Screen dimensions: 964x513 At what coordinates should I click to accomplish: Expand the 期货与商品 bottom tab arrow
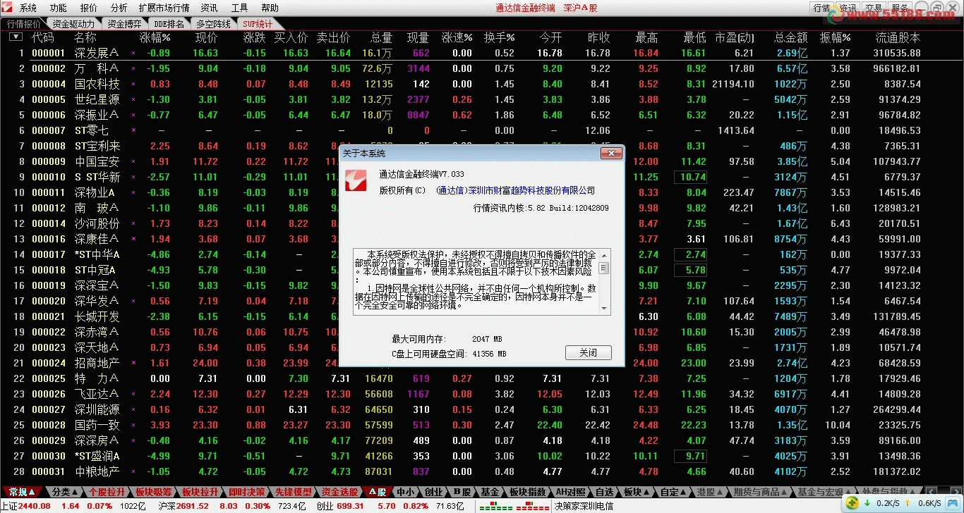point(784,492)
